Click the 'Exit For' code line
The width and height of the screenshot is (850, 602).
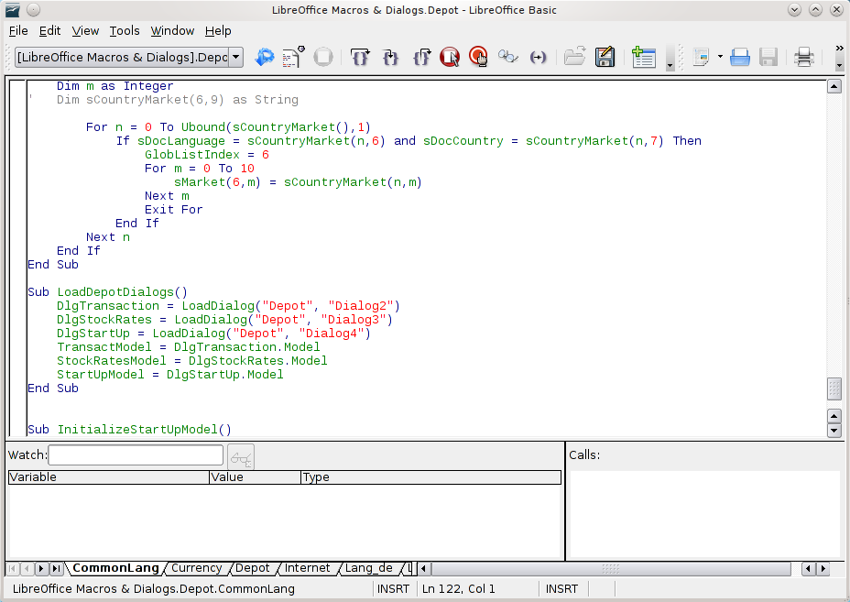[173, 209]
